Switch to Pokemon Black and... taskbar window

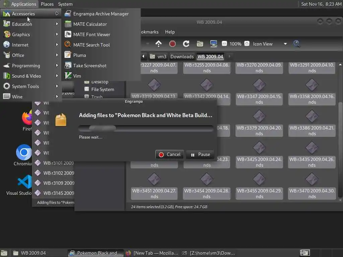(95, 253)
